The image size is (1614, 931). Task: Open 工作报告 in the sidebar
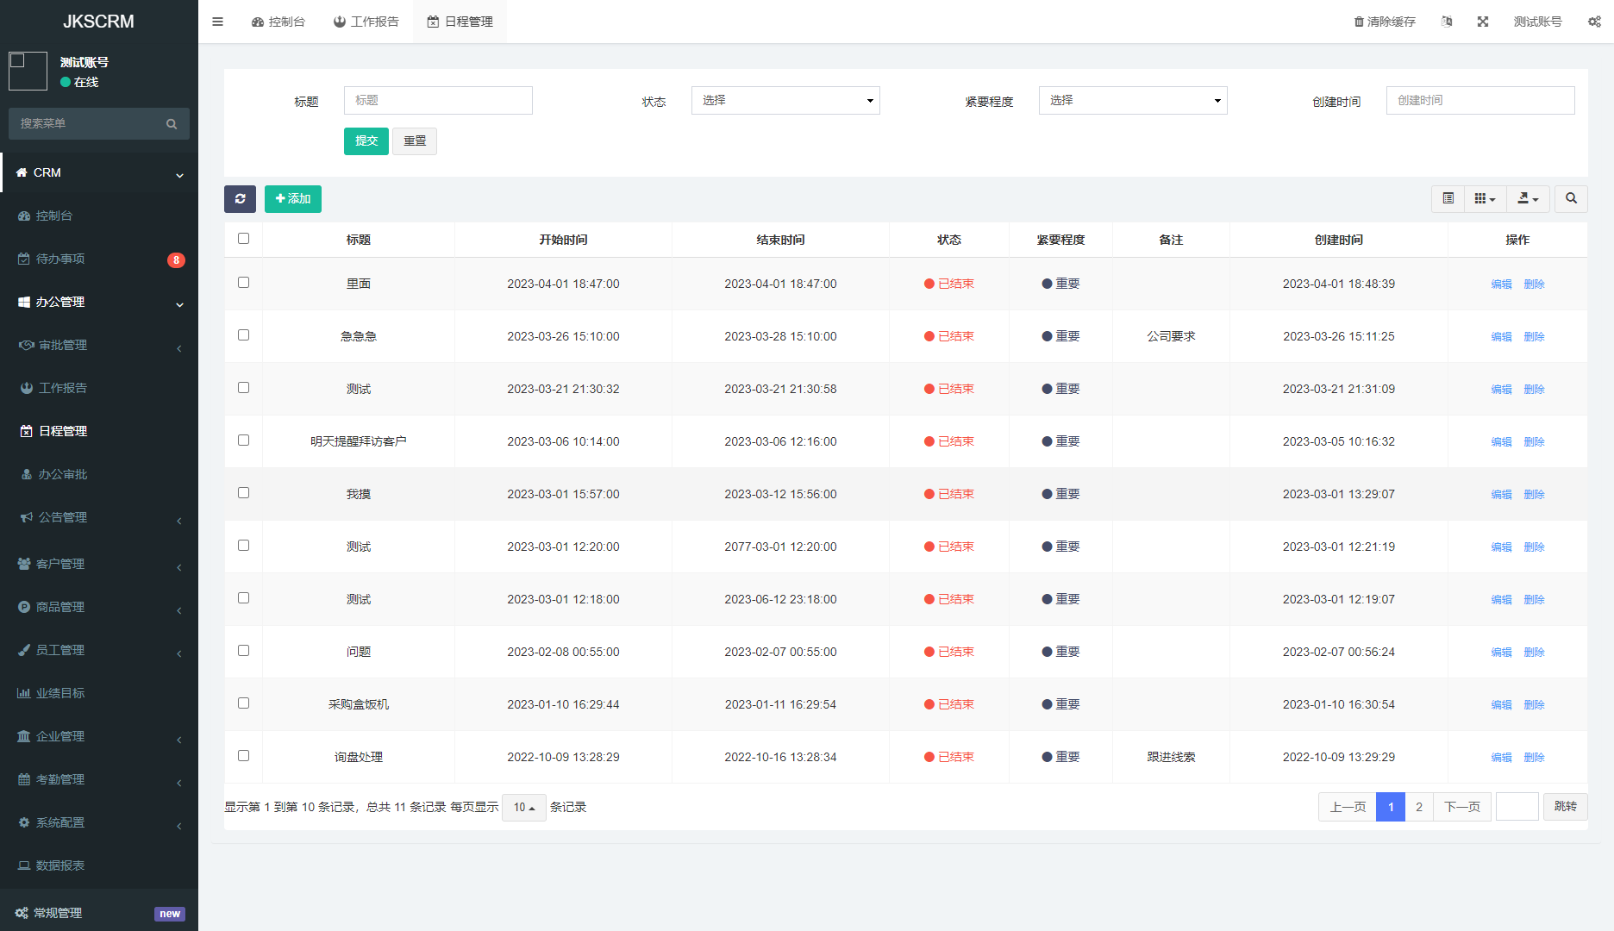(x=99, y=388)
